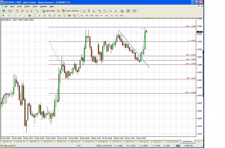Viewport: 225px width, 148px height.
Task: Toggle Chart Shift
Action: pos(116,11)
